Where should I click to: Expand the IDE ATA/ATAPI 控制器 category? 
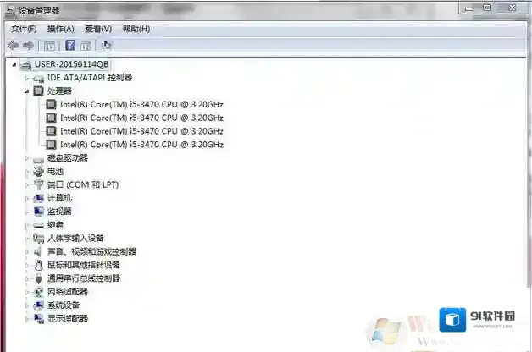[x=27, y=78]
